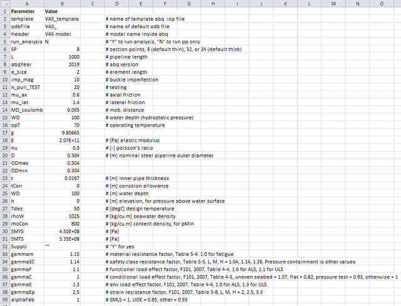Select the mu_ax value 0.6
The width and height of the screenshot is (401, 306).
click(62, 95)
